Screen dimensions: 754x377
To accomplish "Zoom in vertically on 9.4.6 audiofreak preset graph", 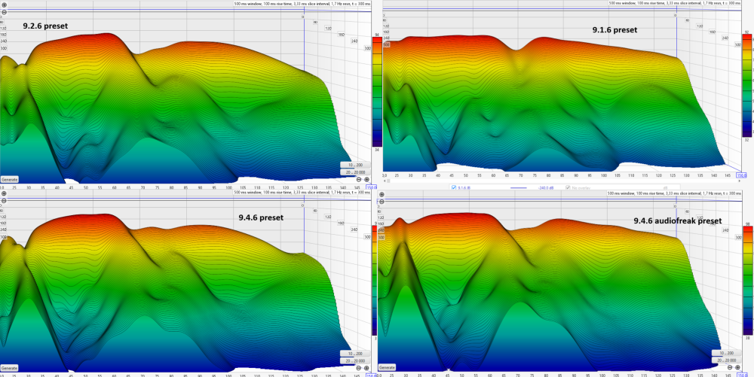I will point(383,195).
